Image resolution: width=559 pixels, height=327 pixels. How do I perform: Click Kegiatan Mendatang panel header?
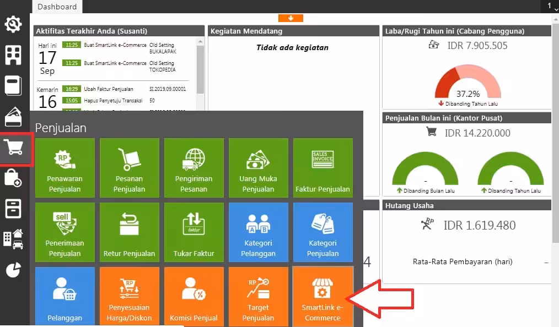293,31
